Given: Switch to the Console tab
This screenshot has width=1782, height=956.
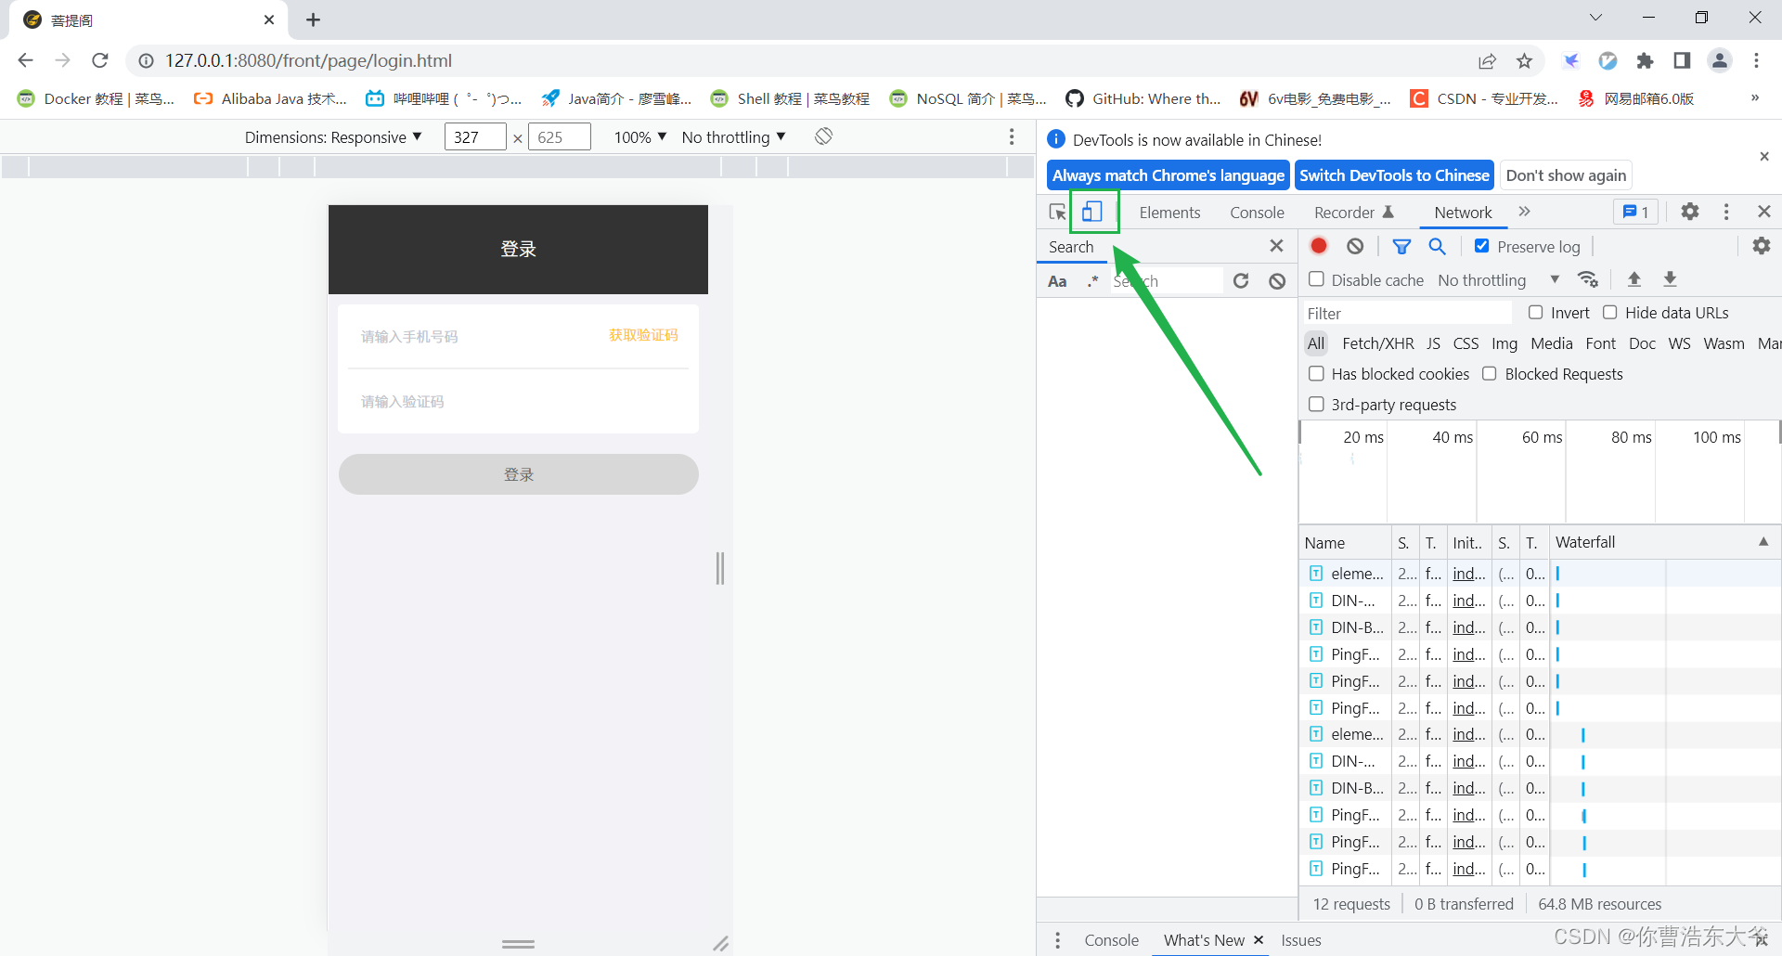Looking at the screenshot, I should pos(1257,213).
